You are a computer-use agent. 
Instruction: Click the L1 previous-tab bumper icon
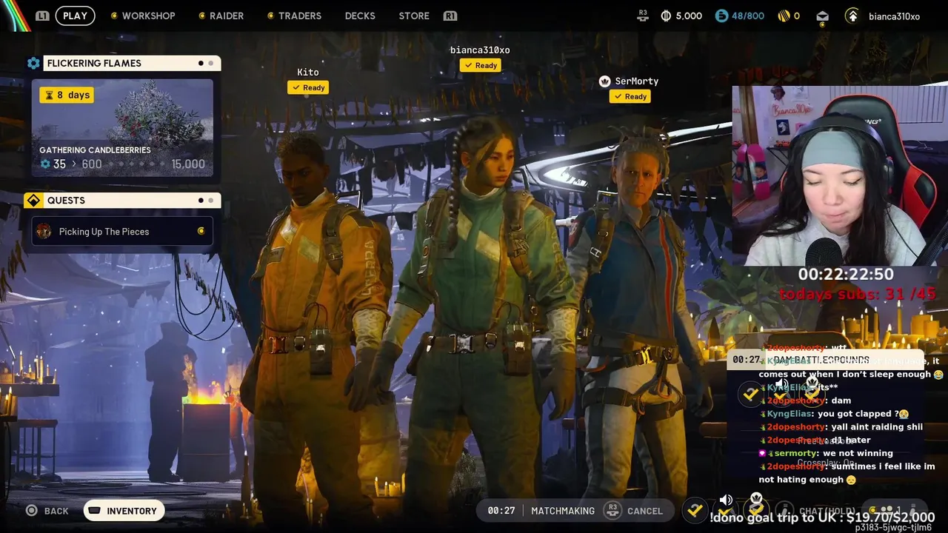tap(42, 16)
